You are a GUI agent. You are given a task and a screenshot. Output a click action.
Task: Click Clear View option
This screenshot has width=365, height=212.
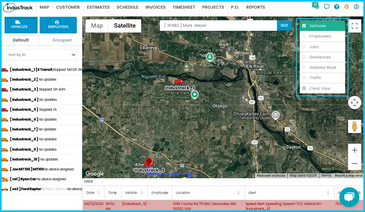point(322,88)
